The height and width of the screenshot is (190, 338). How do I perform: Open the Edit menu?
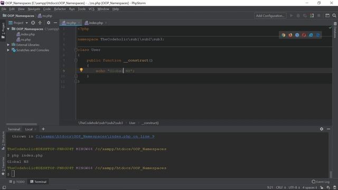tap(12, 9)
